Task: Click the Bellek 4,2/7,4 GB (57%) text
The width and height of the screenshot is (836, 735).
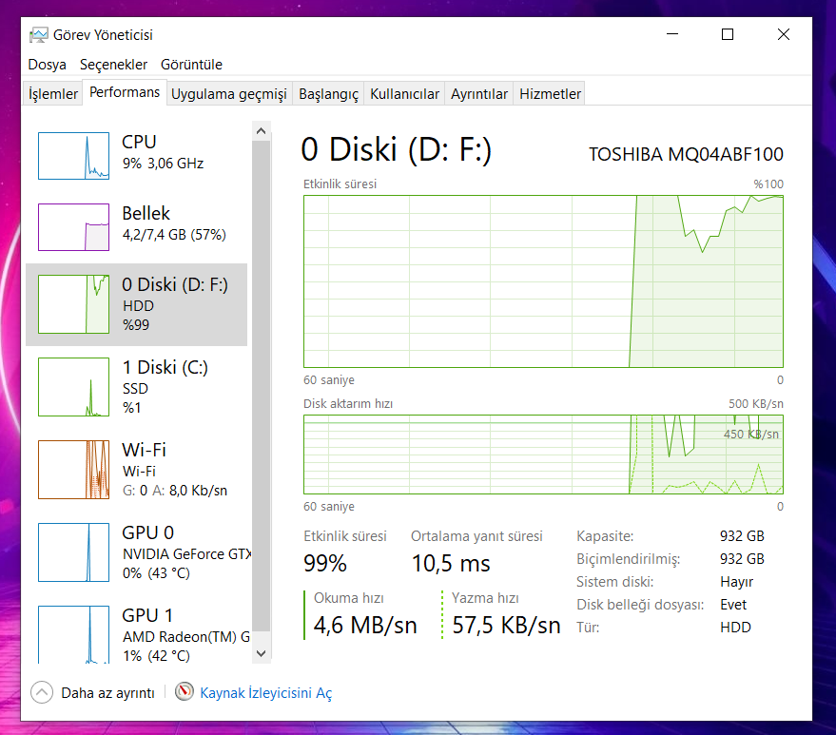Action: (174, 235)
